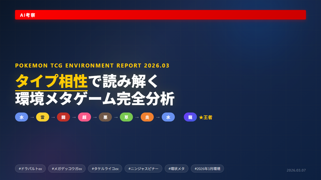Select the pink 超 type badge

tap(85, 117)
